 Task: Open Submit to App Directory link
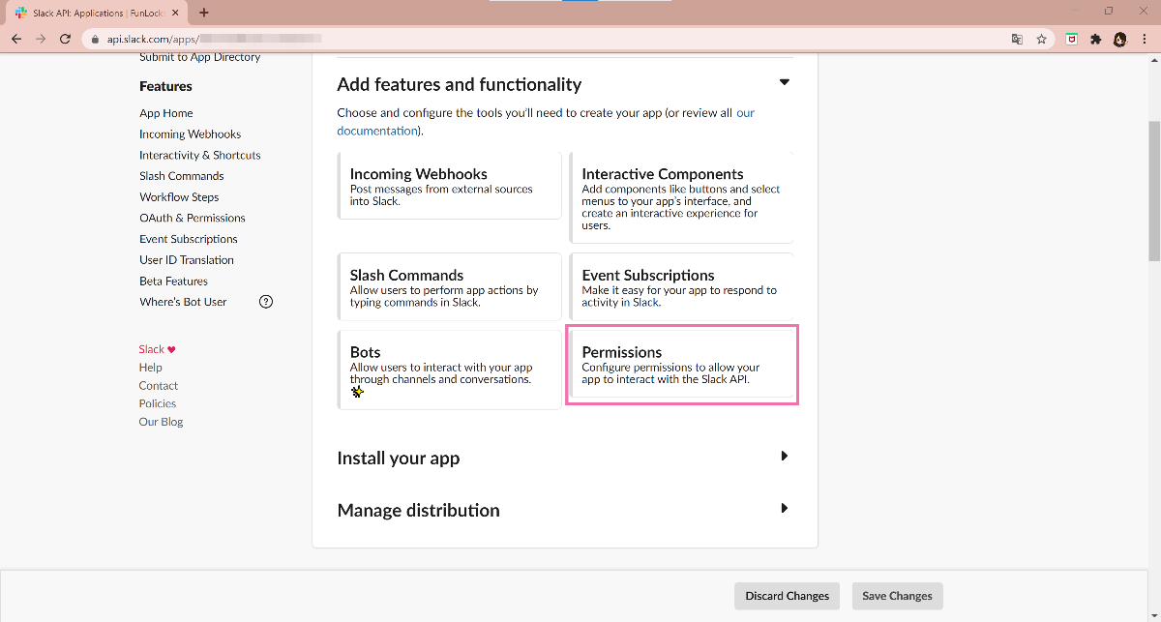[x=199, y=57]
